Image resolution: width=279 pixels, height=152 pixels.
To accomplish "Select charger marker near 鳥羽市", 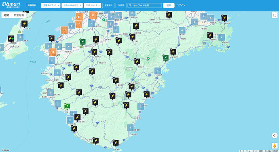I will coord(224,18).
